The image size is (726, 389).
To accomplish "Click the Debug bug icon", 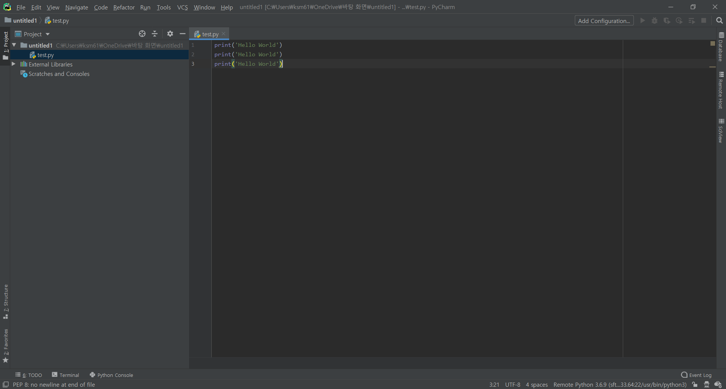I will click(x=655, y=21).
